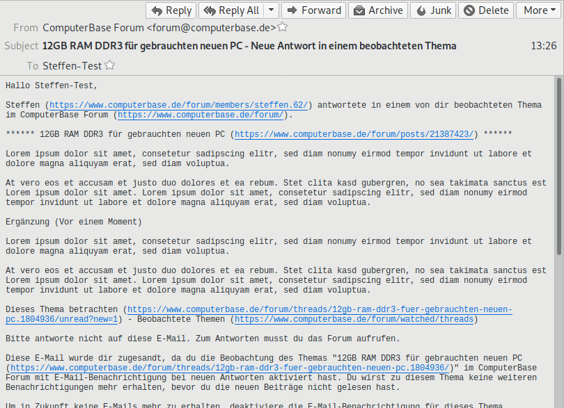
Task: Open the forum post 21387423 link
Action: [354, 134]
